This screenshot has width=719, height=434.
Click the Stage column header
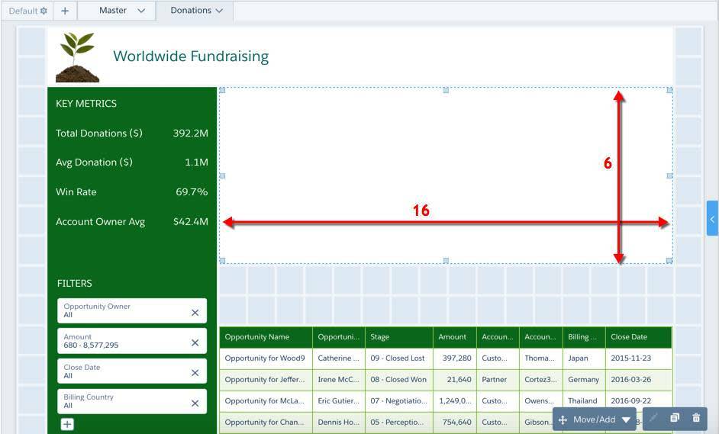tap(399, 337)
